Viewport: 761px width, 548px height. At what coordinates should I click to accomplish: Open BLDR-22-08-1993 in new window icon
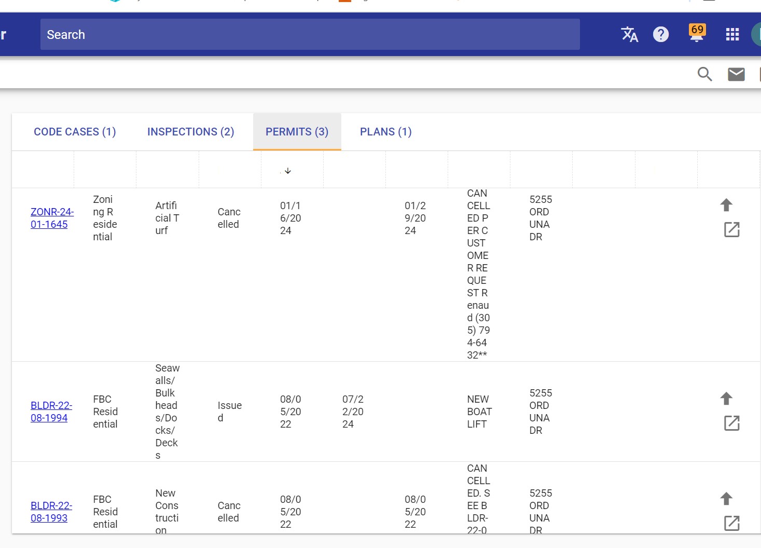(x=731, y=523)
